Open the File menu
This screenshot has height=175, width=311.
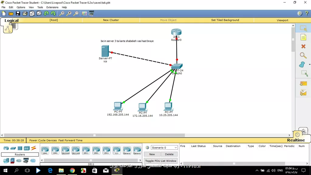click(4, 7)
